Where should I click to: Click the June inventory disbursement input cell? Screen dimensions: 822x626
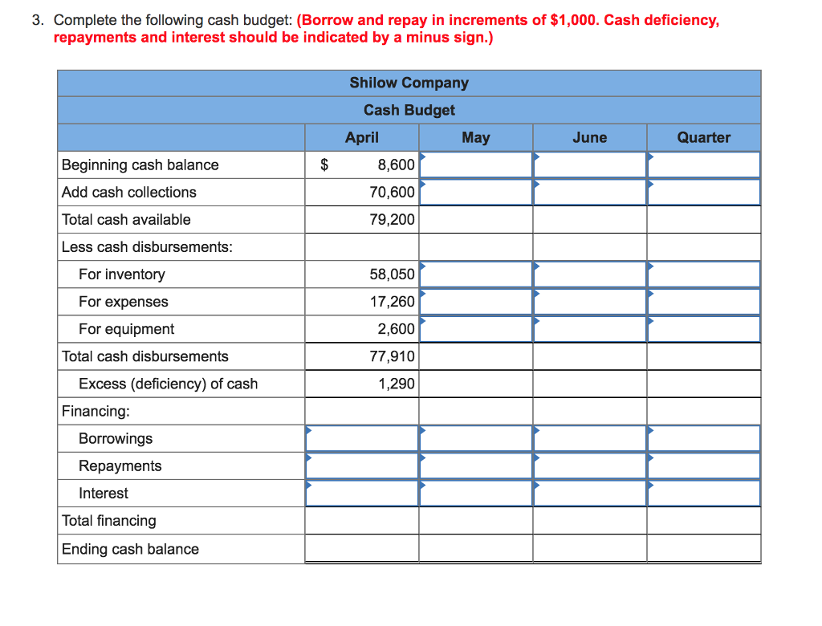(589, 274)
